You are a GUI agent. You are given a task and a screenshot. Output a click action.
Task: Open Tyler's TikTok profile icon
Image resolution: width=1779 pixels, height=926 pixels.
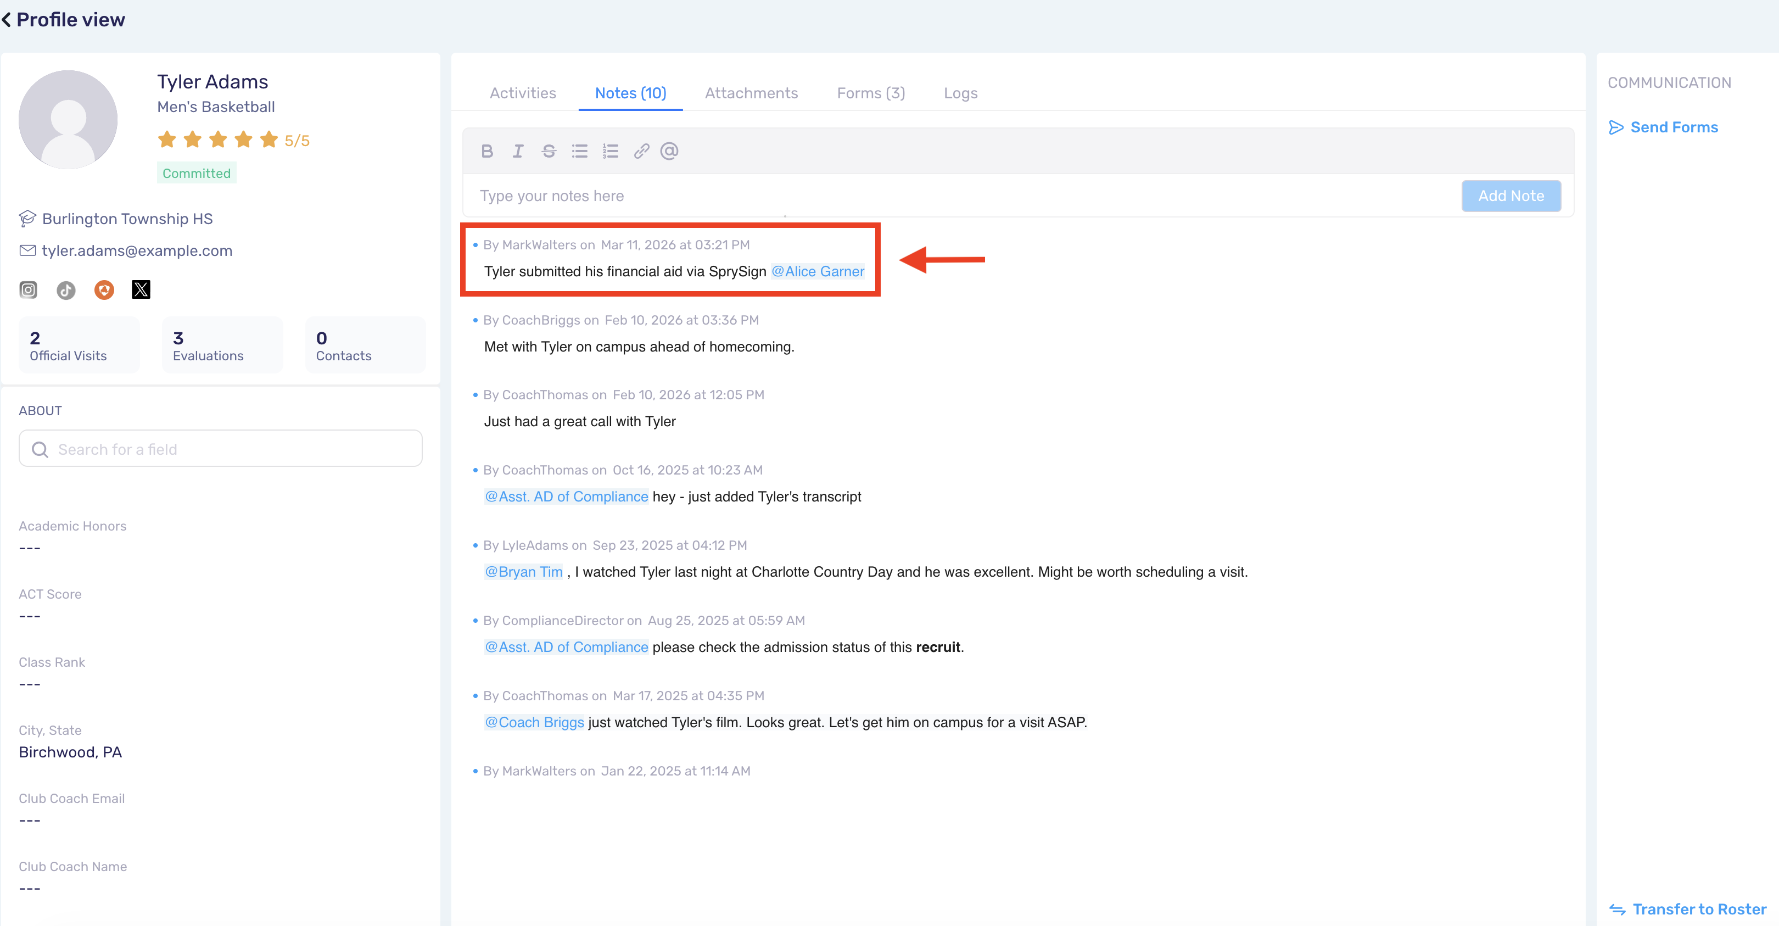(66, 289)
